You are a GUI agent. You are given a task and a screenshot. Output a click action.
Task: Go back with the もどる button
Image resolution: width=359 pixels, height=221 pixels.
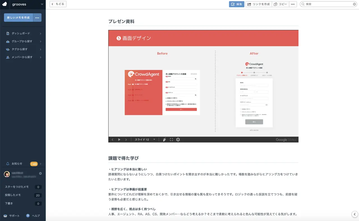coord(58,4)
